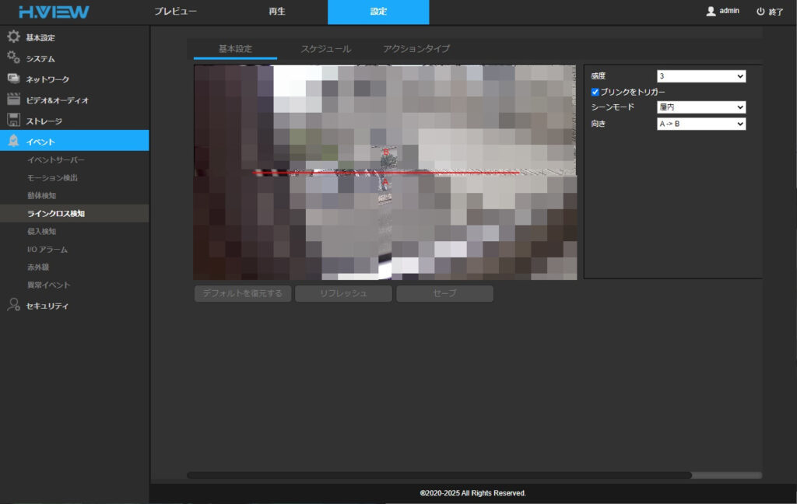797x504 pixels.
Task: Click the power icon beside 終了
Action: pyautogui.click(x=760, y=11)
